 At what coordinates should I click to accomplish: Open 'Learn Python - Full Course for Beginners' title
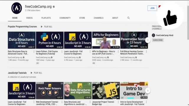tap(47, 52)
